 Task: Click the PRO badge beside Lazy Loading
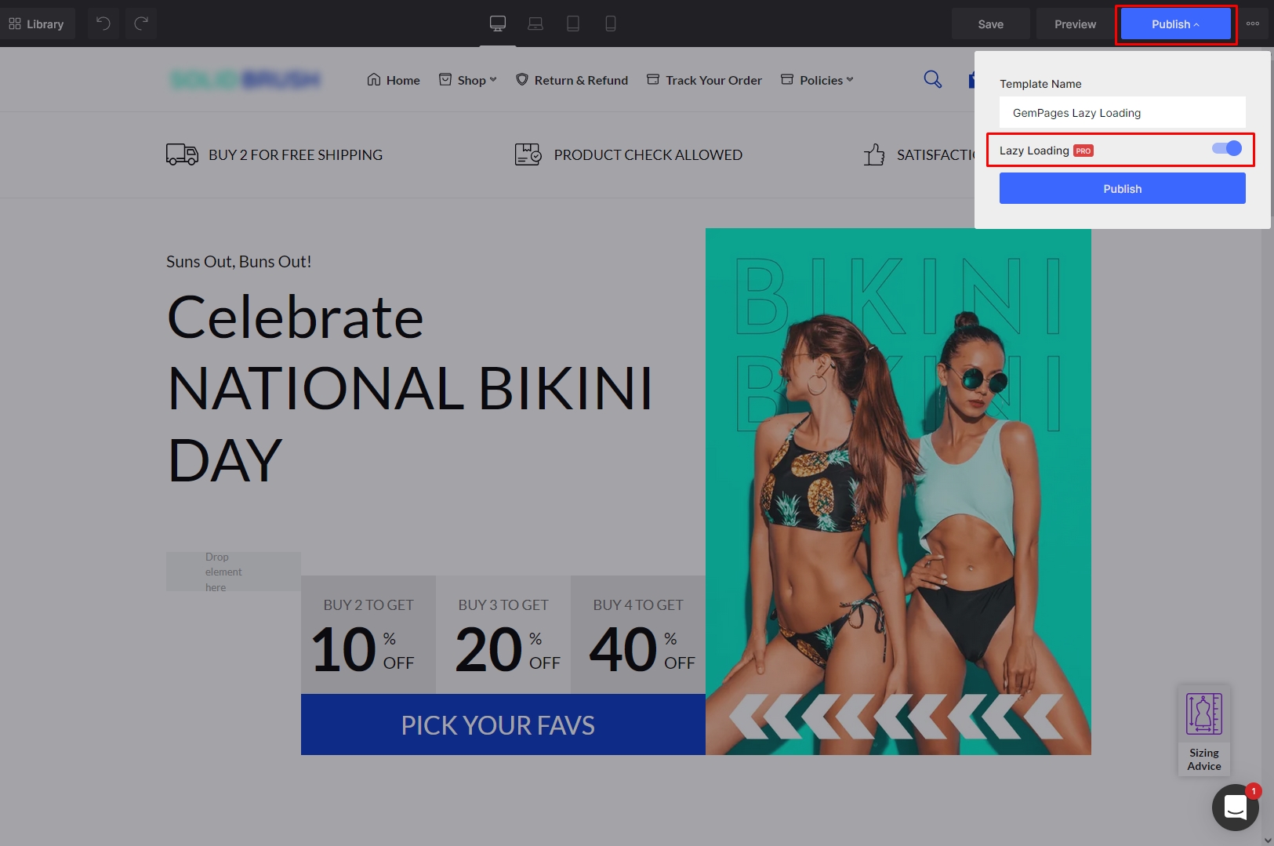[1083, 151]
